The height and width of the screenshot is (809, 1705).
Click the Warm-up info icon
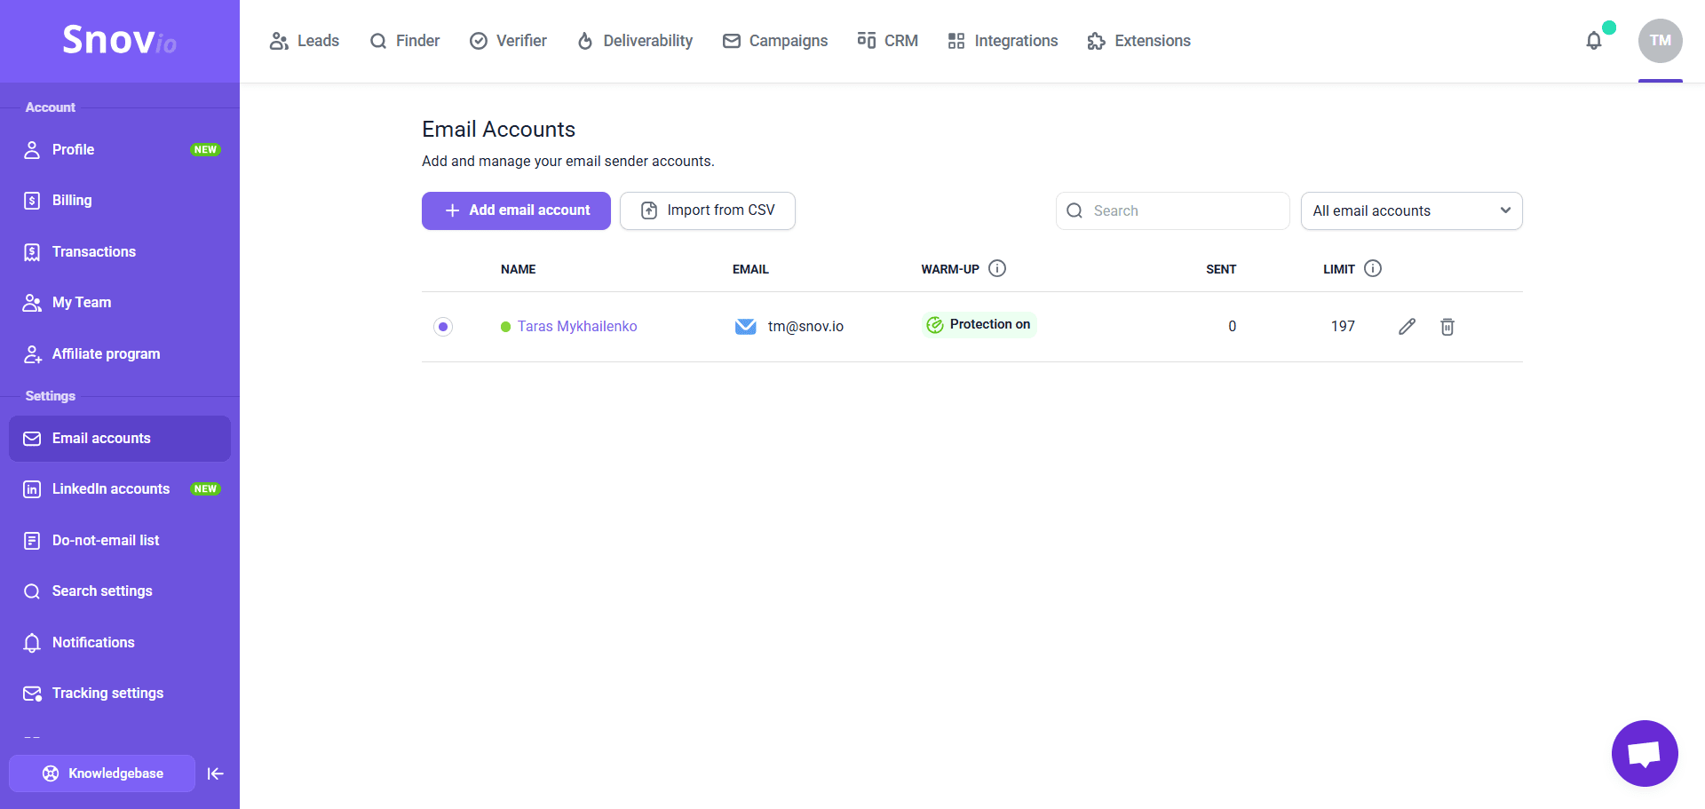pyautogui.click(x=997, y=268)
